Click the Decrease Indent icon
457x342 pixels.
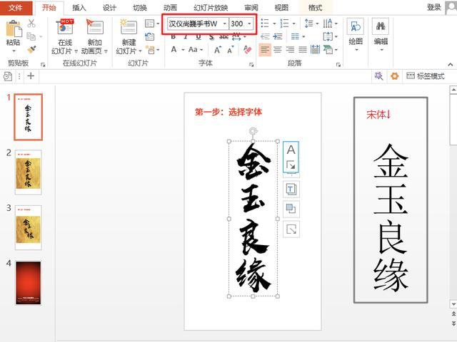[x=265, y=36]
